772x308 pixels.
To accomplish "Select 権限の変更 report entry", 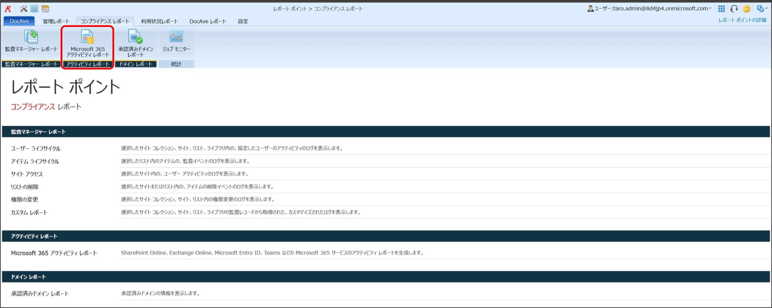I will click(x=25, y=200).
